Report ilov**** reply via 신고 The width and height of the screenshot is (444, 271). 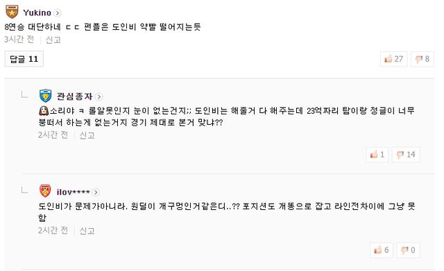(x=87, y=231)
